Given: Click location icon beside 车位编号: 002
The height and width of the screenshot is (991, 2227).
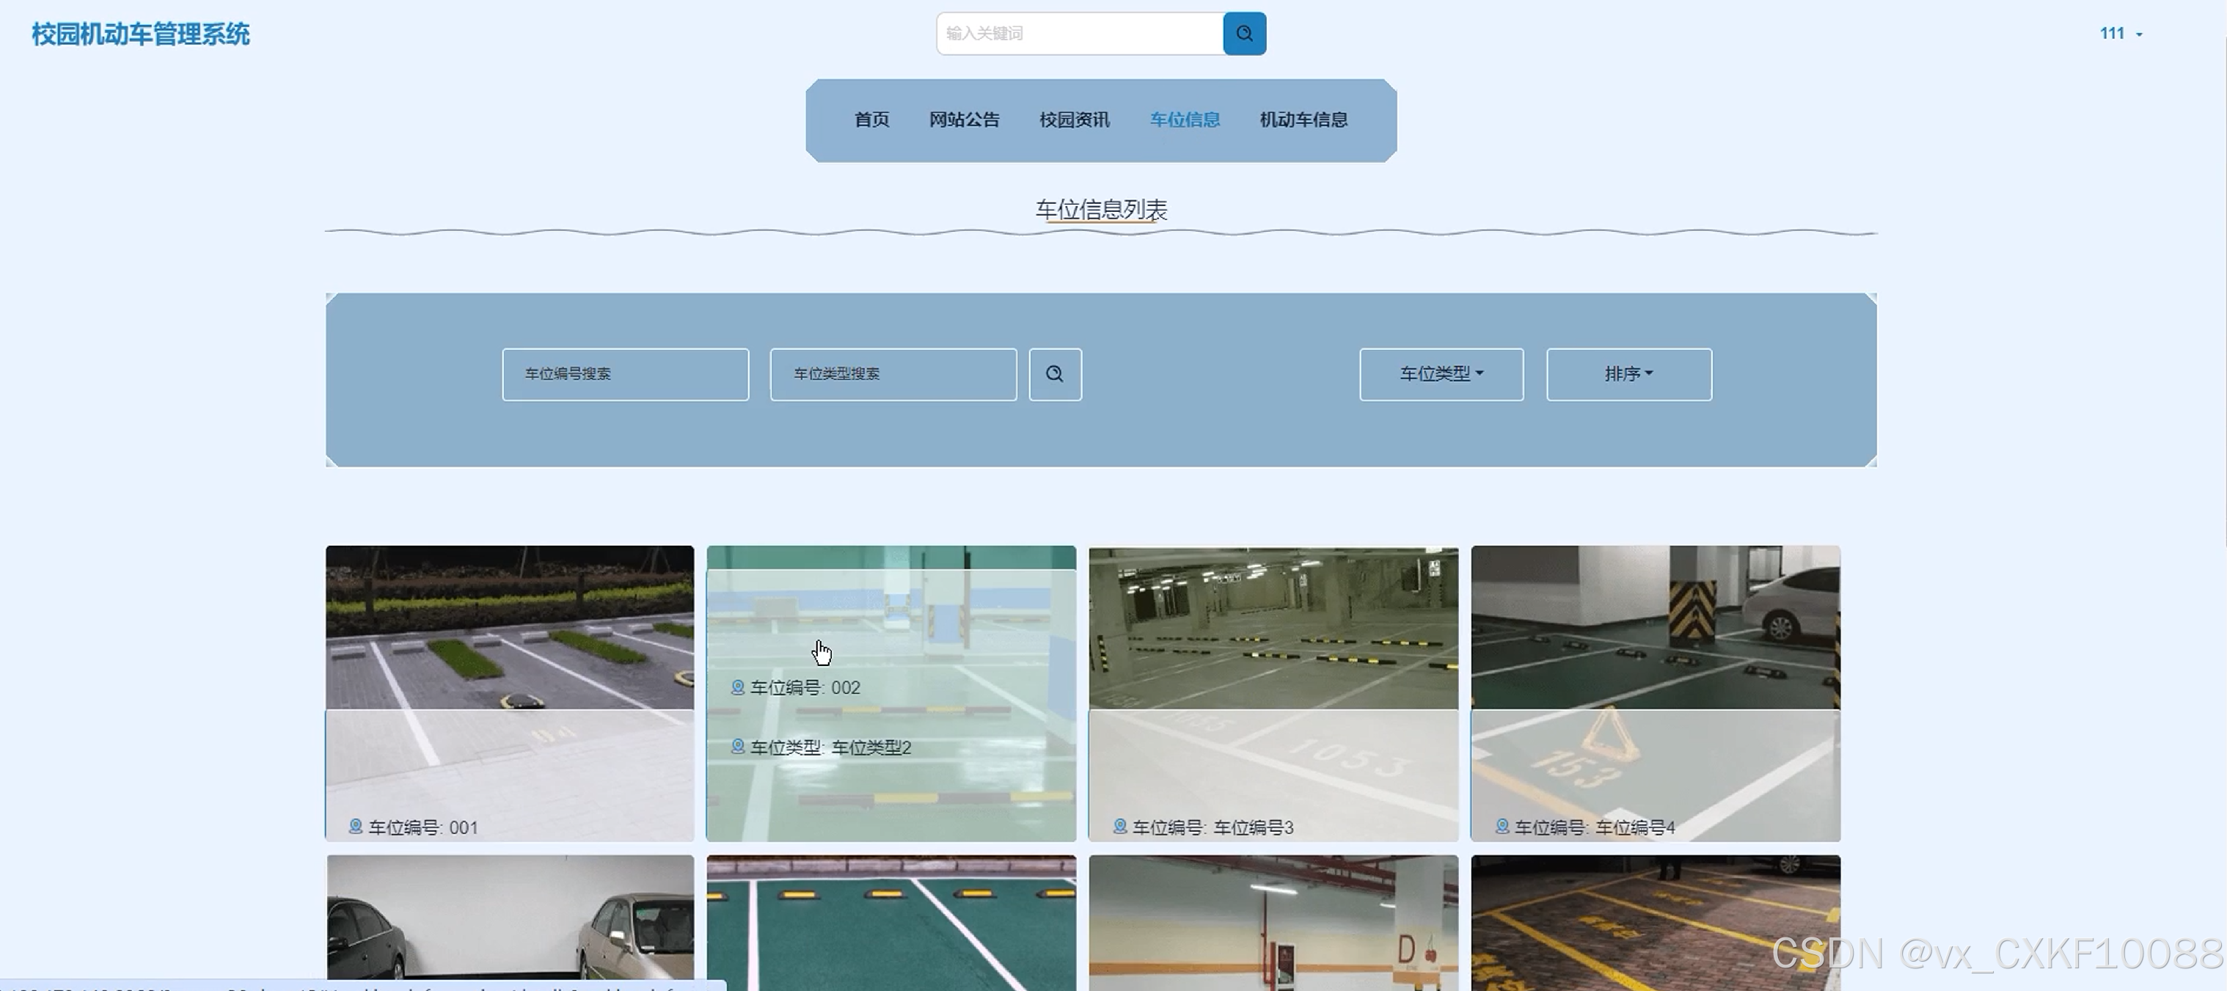Looking at the screenshot, I should pyautogui.click(x=737, y=687).
